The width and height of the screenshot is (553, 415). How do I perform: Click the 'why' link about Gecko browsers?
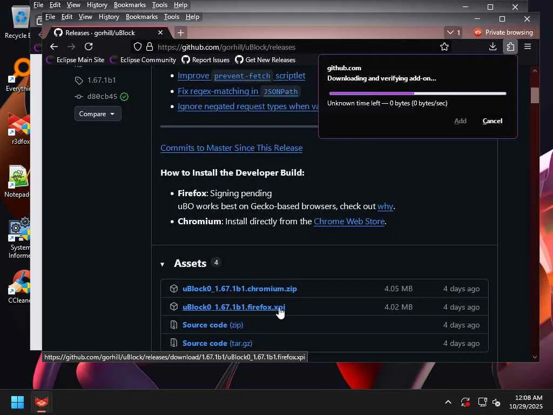click(x=385, y=206)
